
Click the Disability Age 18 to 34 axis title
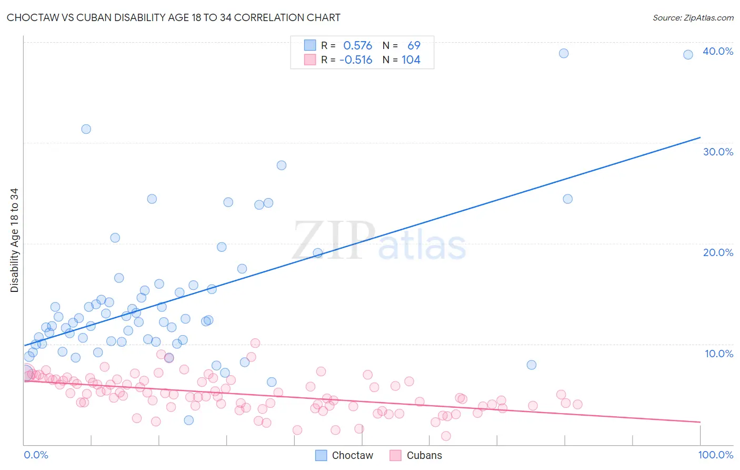14,240
